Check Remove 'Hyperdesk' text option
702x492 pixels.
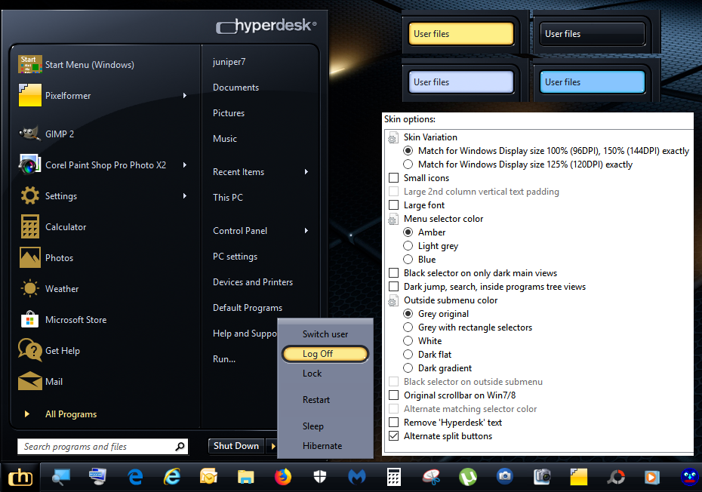pyautogui.click(x=393, y=422)
